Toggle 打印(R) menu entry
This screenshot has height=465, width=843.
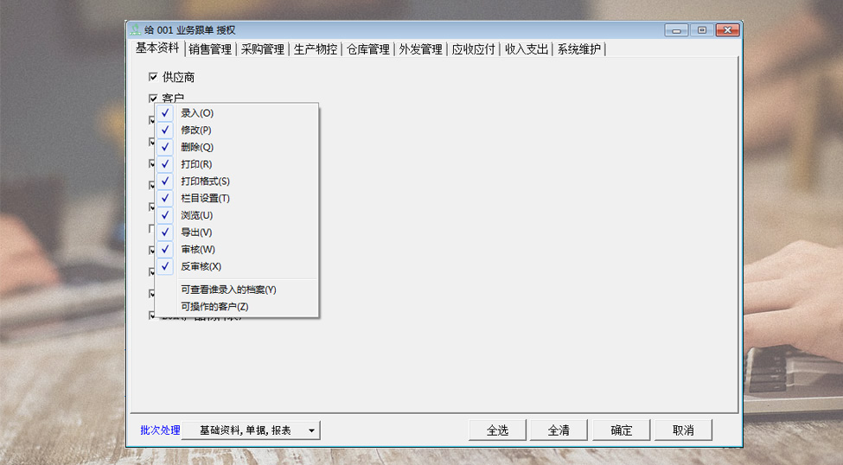pyautogui.click(x=196, y=164)
